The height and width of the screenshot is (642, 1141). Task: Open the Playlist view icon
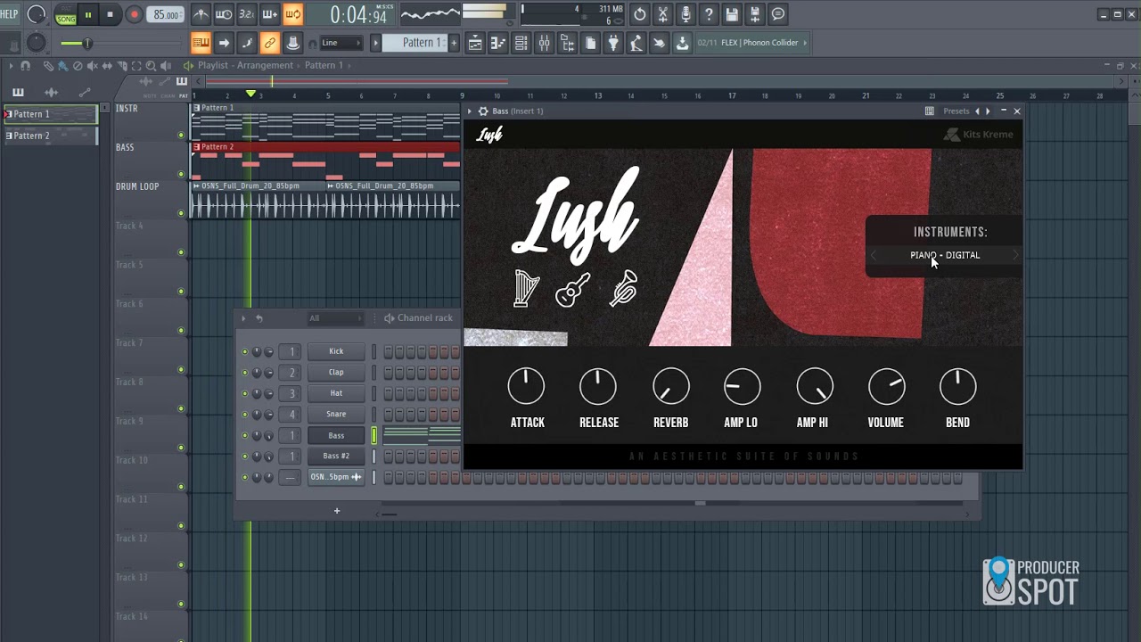click(475, 43)
